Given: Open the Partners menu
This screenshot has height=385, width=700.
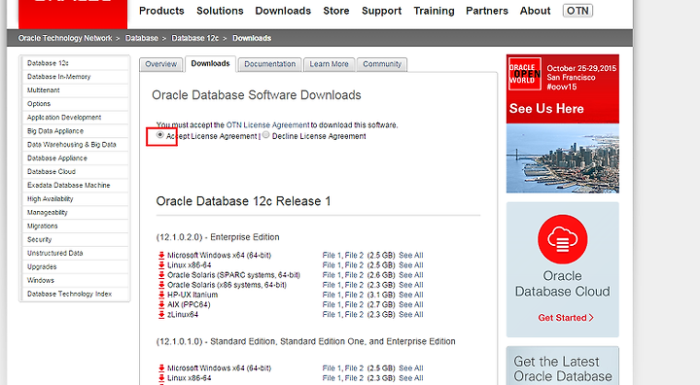Looking at the screenshot, I should tap(487, 11).
